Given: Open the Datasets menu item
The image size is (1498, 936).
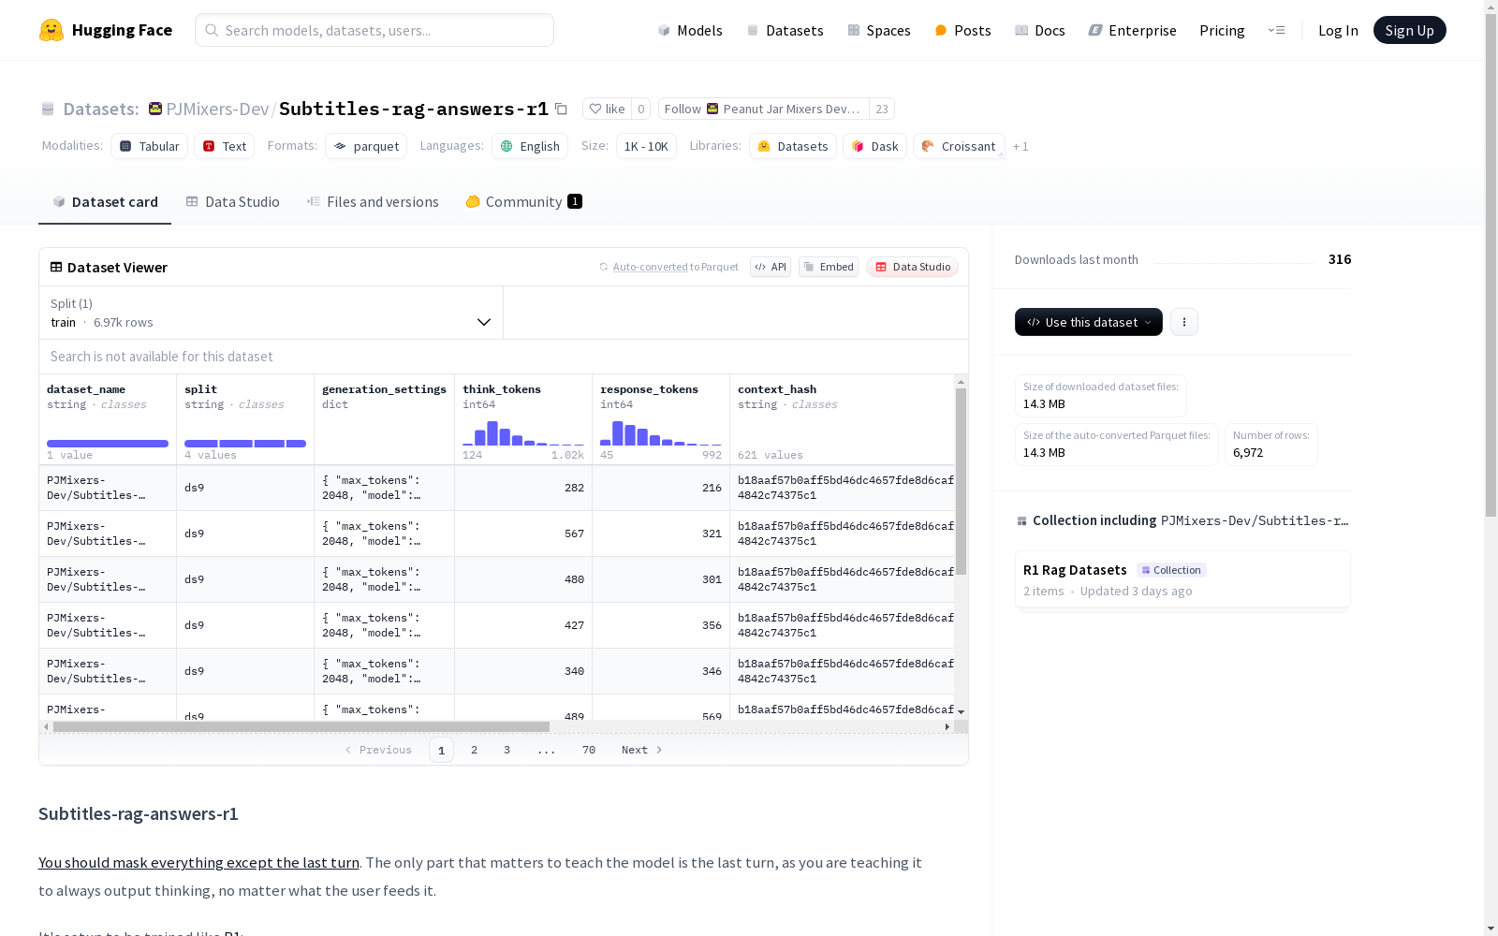Looking at the screenshot, I should click(785, 30).
